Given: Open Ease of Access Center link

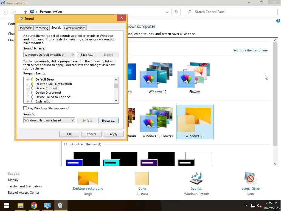Looking at the screenshot, I should point(24,193).
